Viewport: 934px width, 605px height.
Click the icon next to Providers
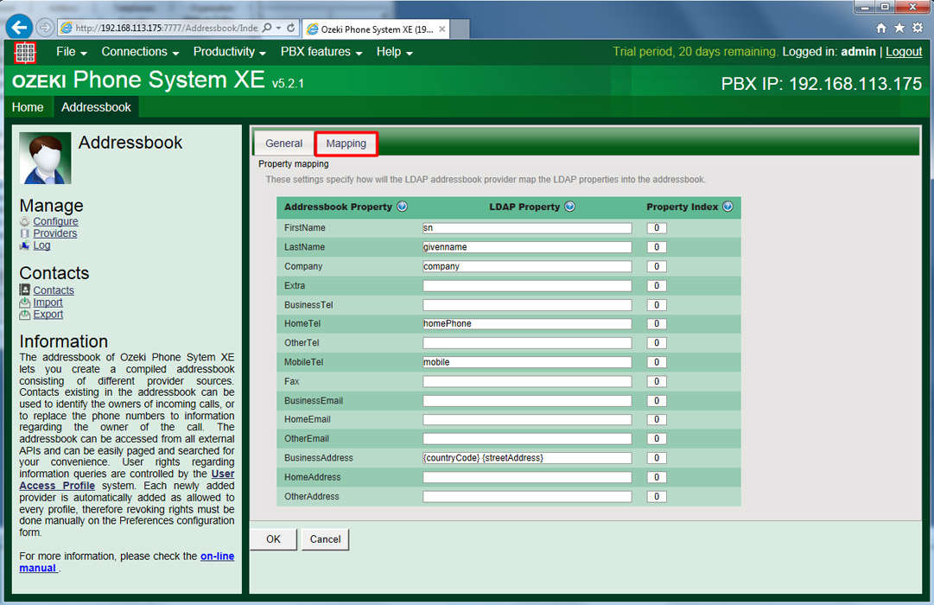tap(24, 233)
